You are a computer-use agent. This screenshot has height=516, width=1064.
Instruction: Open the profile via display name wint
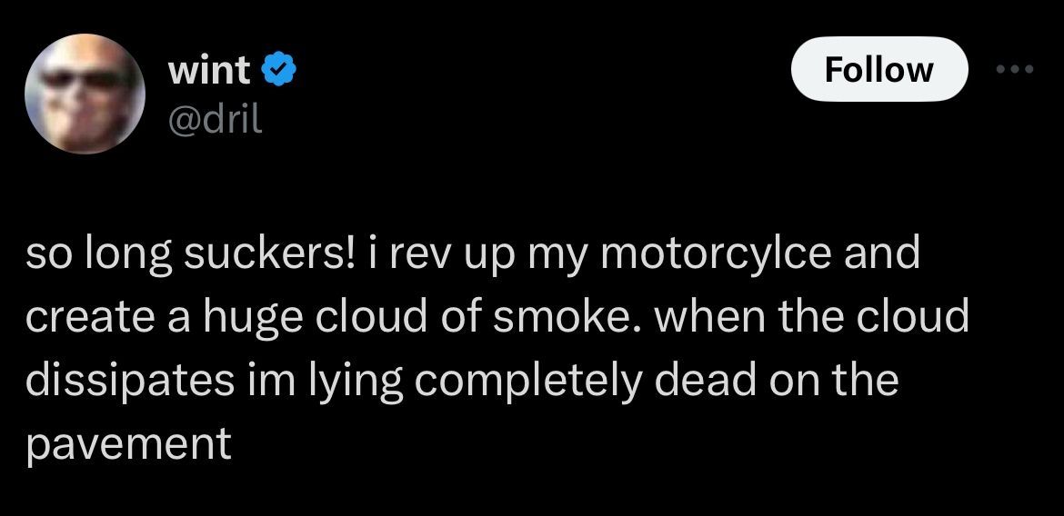pyautogui.click(x=209, y=71)
